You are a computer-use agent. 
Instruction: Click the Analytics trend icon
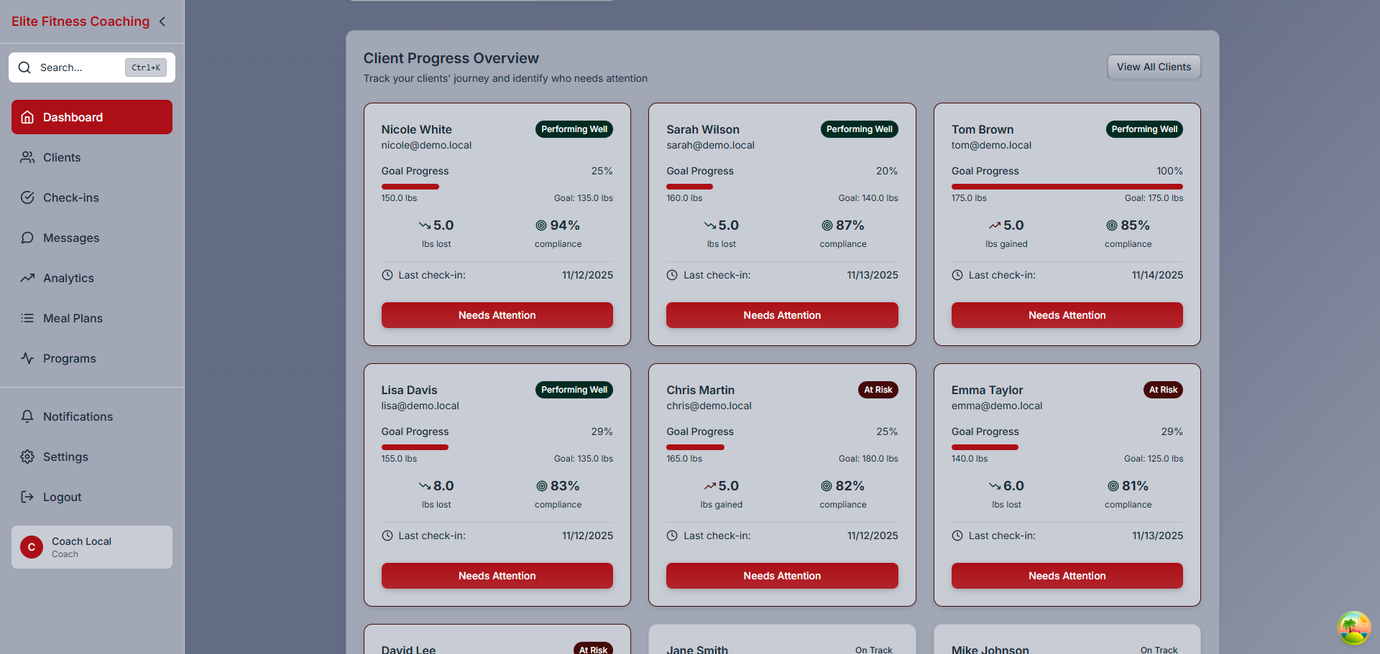point(27,278)
